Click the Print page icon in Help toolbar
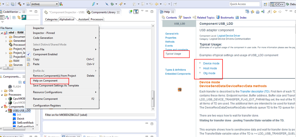The height and width of the screenshot is (137, 296). click(257, 12)
